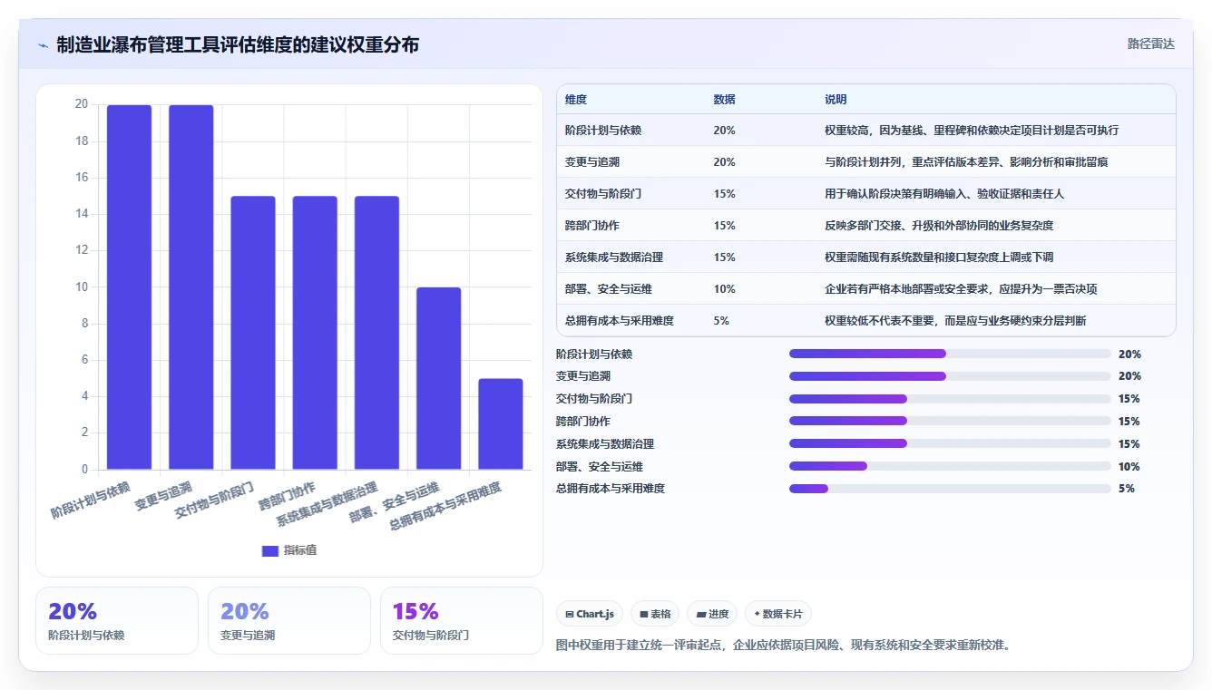Click the 说明 column header

click(836, 100)
